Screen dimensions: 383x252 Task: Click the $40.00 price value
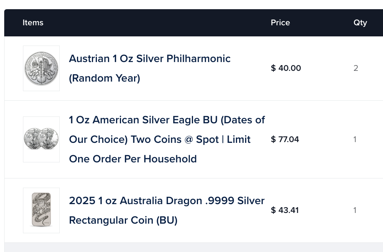pyautogui.click(x=286, y=69)
